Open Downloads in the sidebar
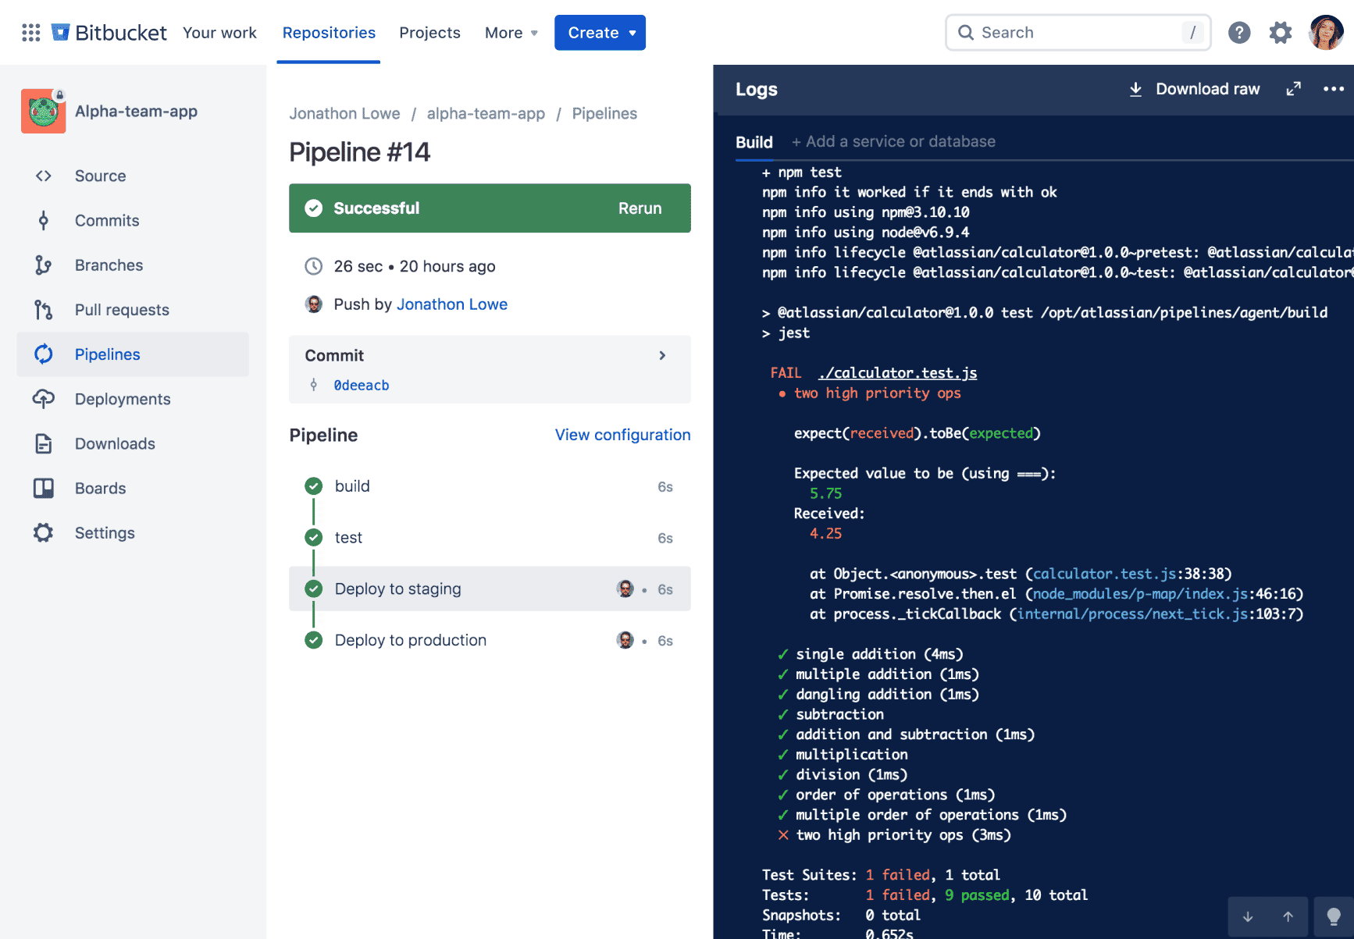Screen dimensions: 1354x939 click(x=133, y=443)
